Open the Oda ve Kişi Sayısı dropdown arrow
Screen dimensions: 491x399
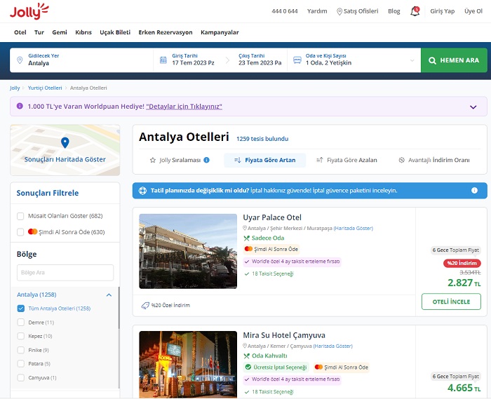point(412,60)
